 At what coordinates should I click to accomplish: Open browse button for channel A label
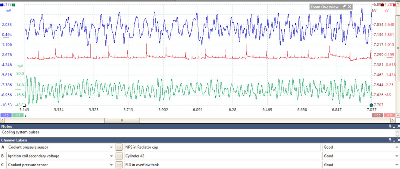tap(119, 147)
